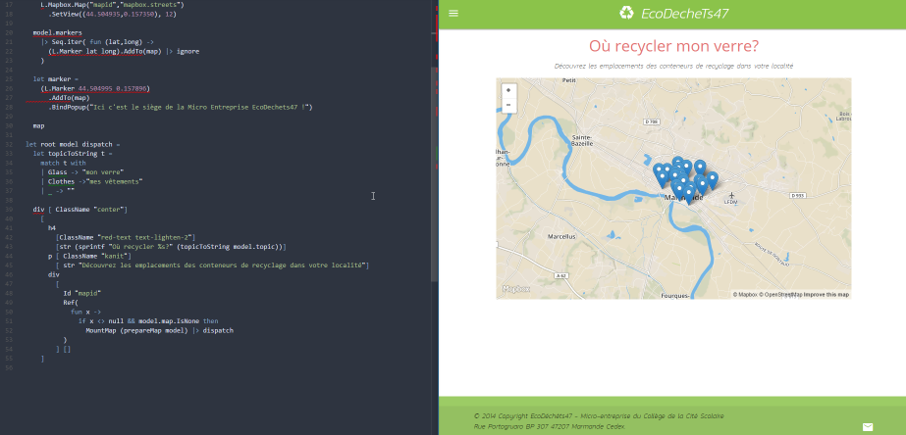Open the © OpenStreetMap attribution link

(780, 294)
